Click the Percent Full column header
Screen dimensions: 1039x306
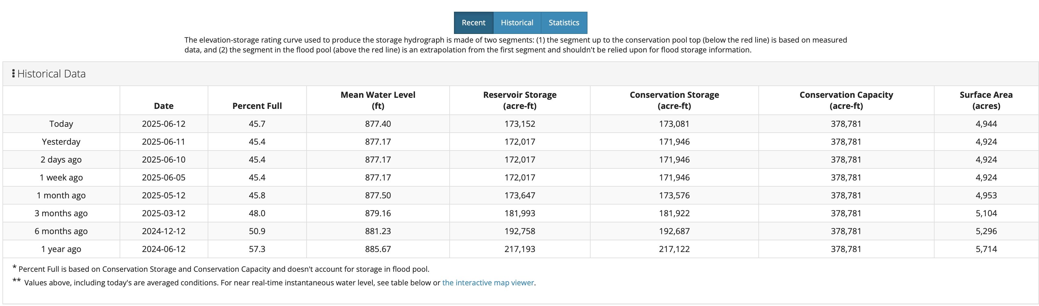tap(257, 106)
